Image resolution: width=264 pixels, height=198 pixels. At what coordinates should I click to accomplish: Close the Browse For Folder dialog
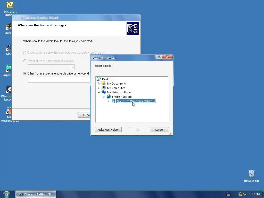[x=167, y=57]
